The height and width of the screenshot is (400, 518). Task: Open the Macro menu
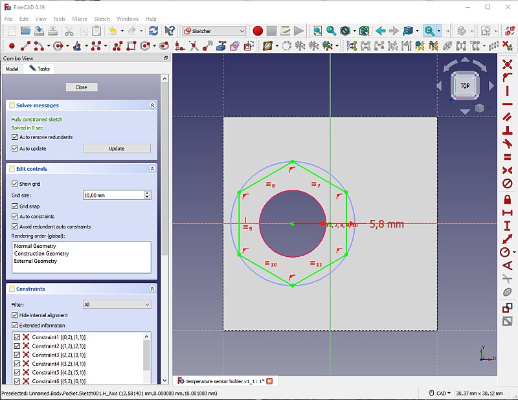80,19
